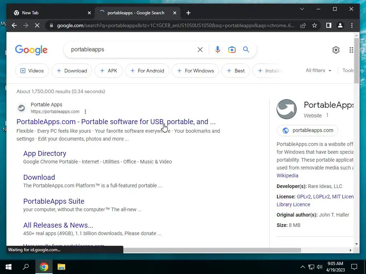Add the For Android filter chip
This screenshot has height=274, width=366.
click(147, 71)
